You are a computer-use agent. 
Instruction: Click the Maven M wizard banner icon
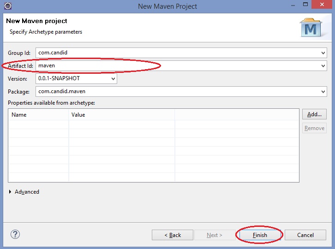pos(311,28)
